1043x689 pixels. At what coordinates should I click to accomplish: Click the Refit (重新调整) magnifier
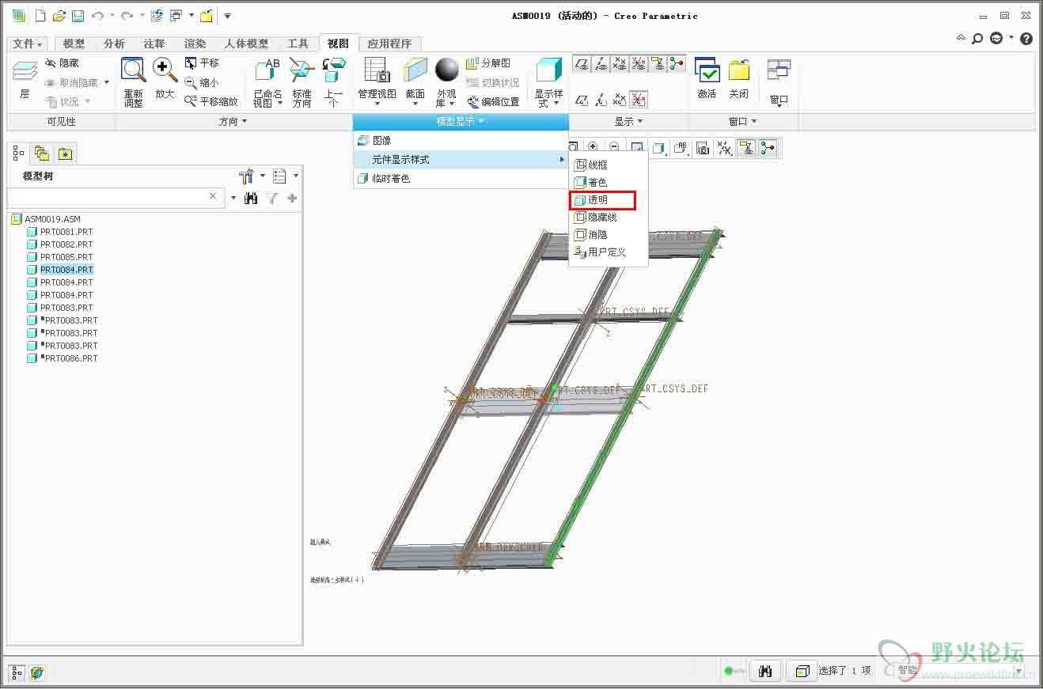133,82
